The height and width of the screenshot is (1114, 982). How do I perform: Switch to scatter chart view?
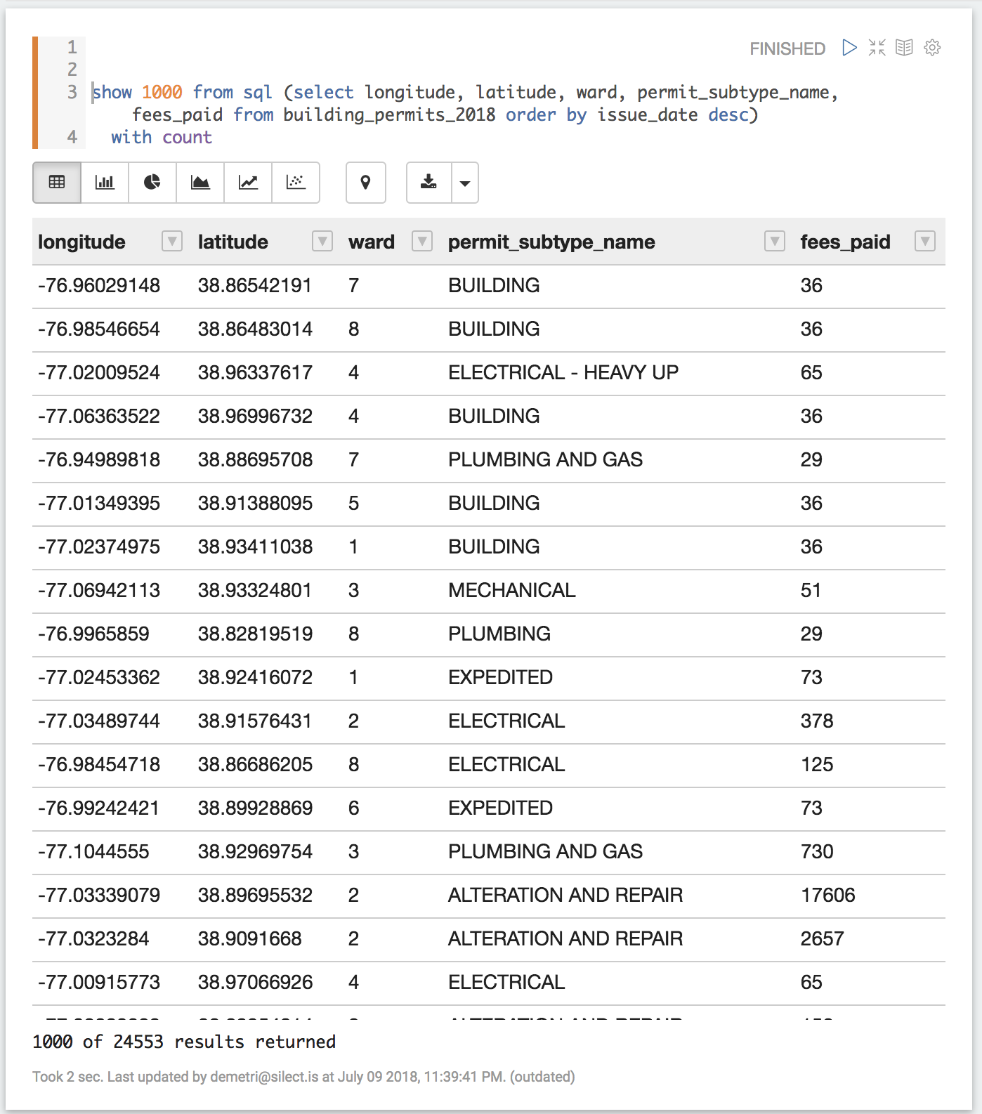(x=296, y=183)
